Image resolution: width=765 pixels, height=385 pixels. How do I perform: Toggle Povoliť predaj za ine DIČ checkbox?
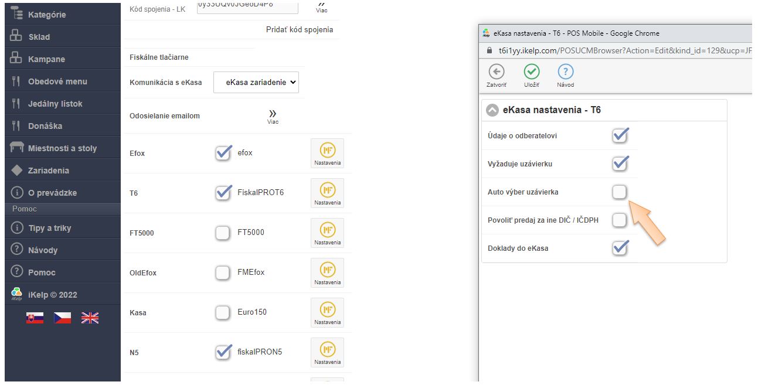click(x=620, y=220)
